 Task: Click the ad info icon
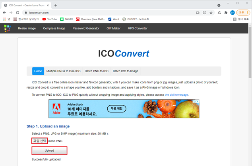[x=194, y=101]
